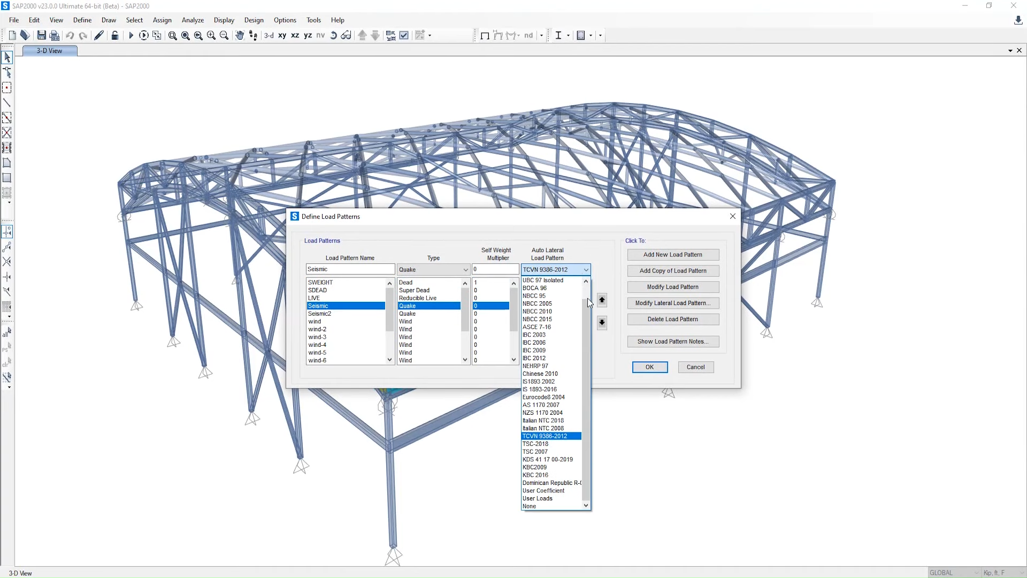1027x578 pixels.
Task: Click the Show Undeformed Shape icon
Action: click(485, 35)
